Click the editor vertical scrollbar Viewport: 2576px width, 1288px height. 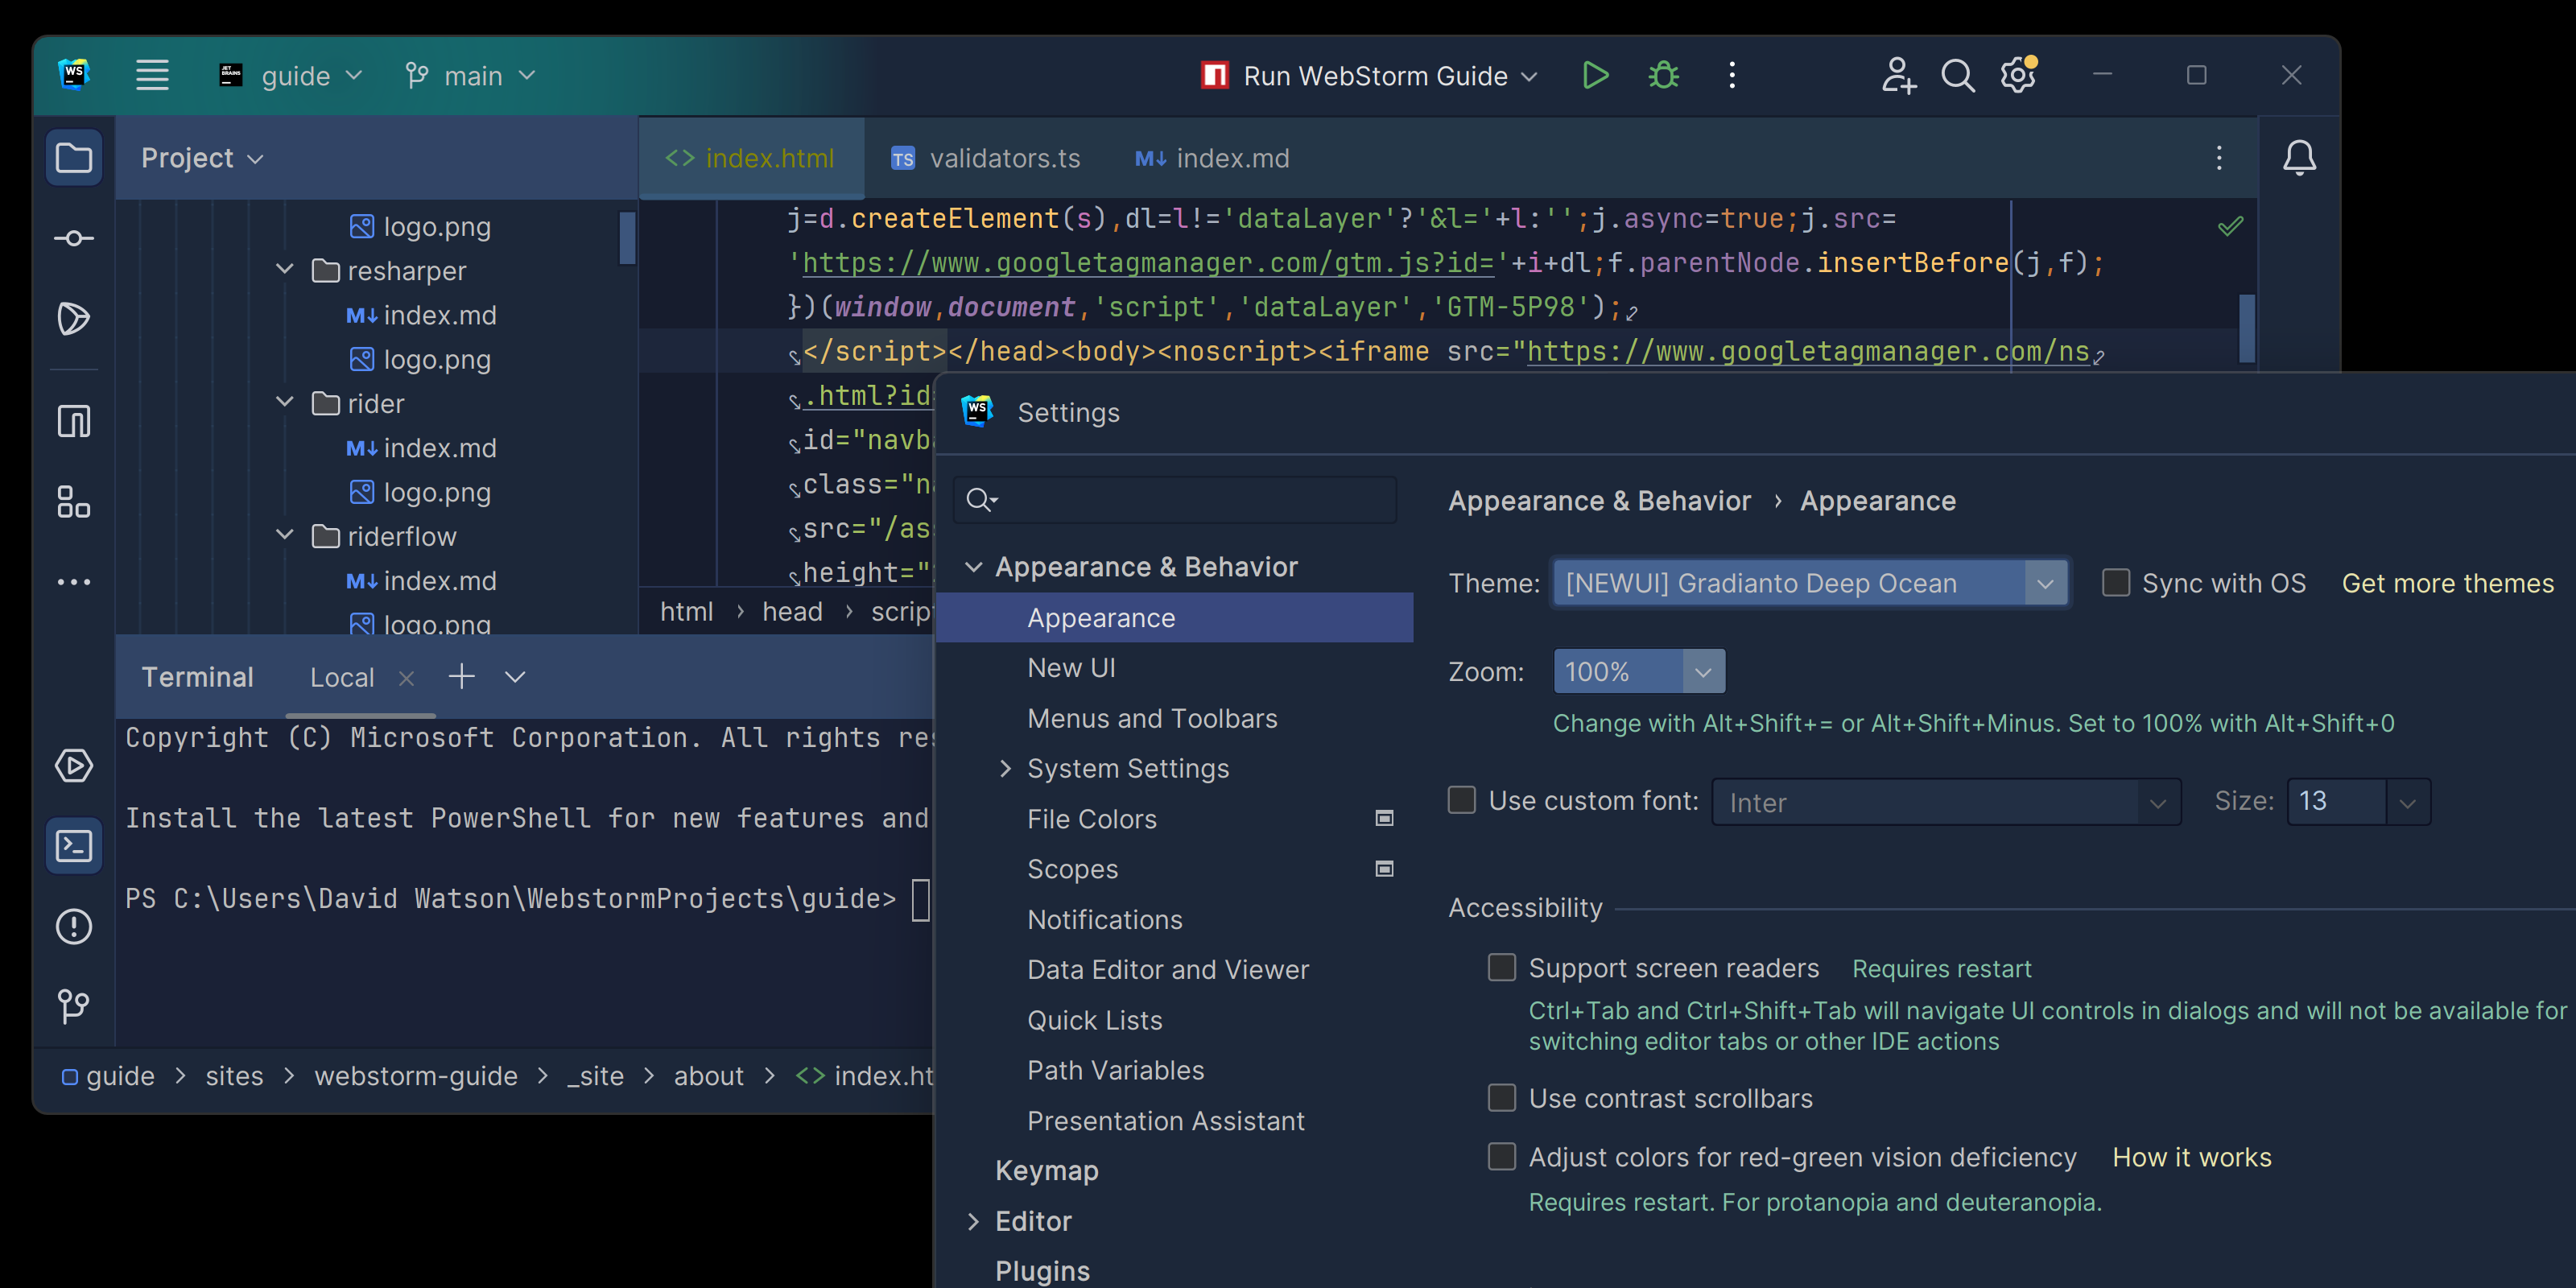[2247, 328]
